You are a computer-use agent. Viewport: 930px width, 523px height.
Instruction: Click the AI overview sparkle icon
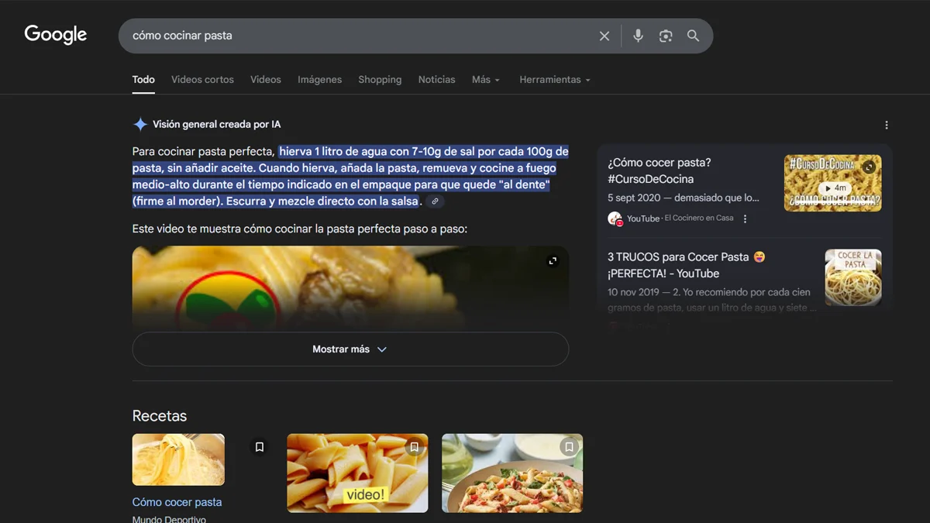(x=139, y=124)
